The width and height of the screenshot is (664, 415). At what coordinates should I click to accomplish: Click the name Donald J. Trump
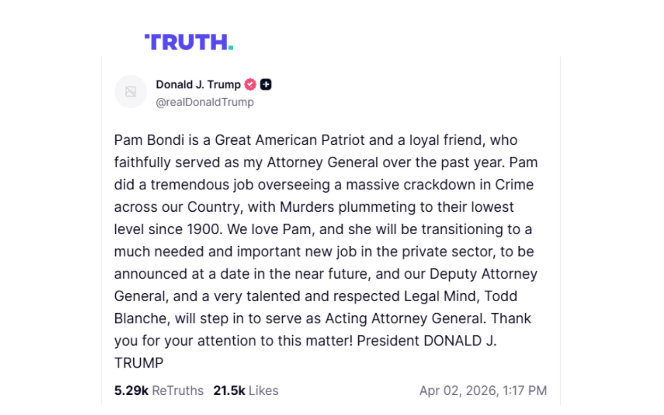coord(198,84)
